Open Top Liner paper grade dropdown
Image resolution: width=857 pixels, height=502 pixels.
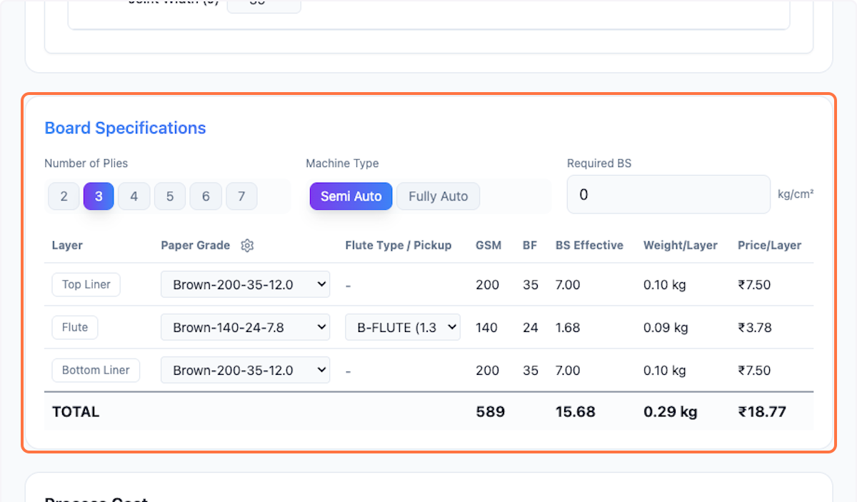point(245,284)
